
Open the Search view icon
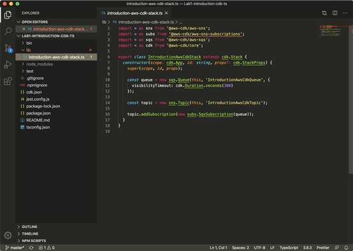[x=8, y=31]
